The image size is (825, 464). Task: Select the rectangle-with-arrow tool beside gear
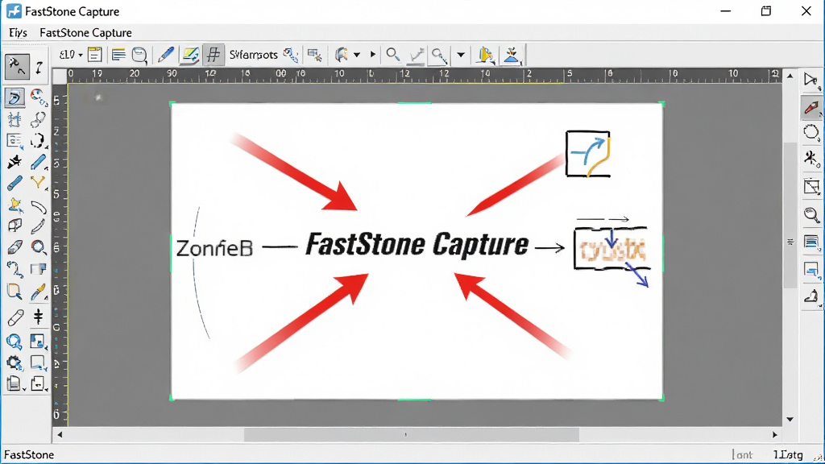click(38, 363)
